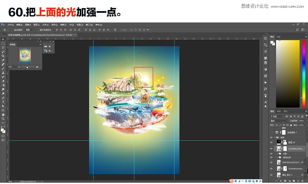The image size is (308, 184).
Task: Select the Brush tool
Action: (x=3, y=69)
